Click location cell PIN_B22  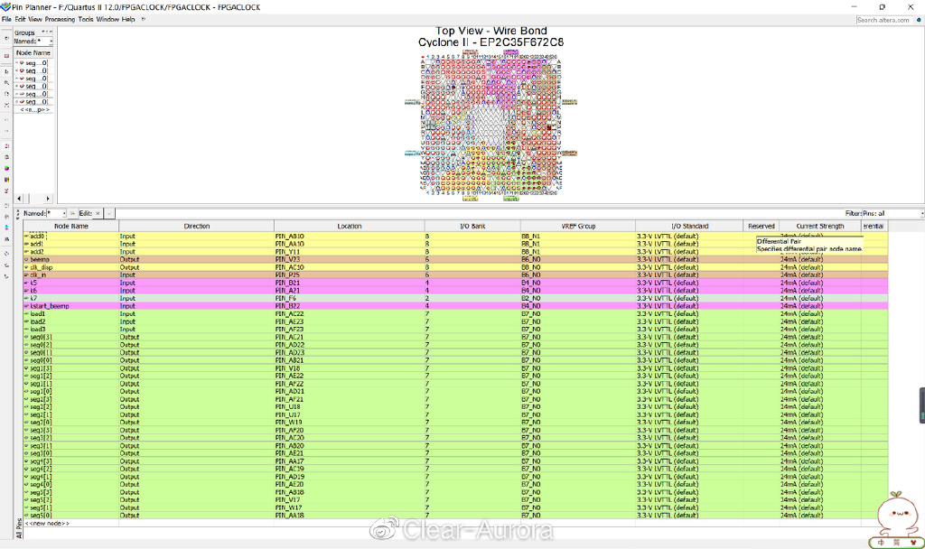(x=288, y=306)
